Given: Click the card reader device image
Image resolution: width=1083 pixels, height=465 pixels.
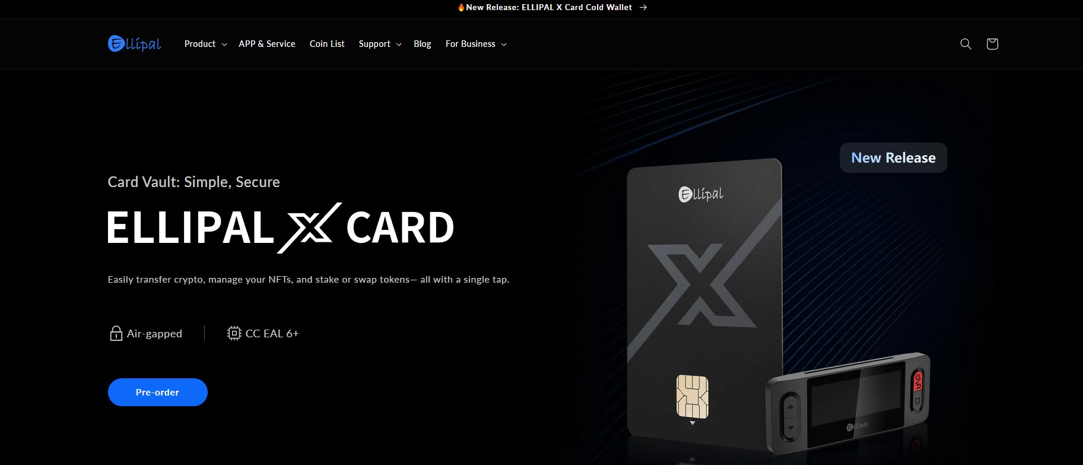Looking at the screenshot, I should (848, 405).
